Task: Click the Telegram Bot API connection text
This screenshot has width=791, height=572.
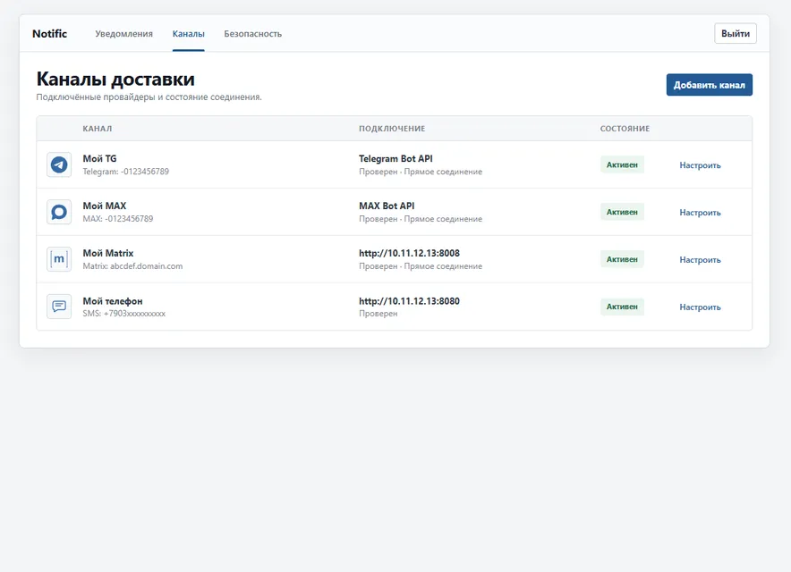Action: tap(396, 159)
